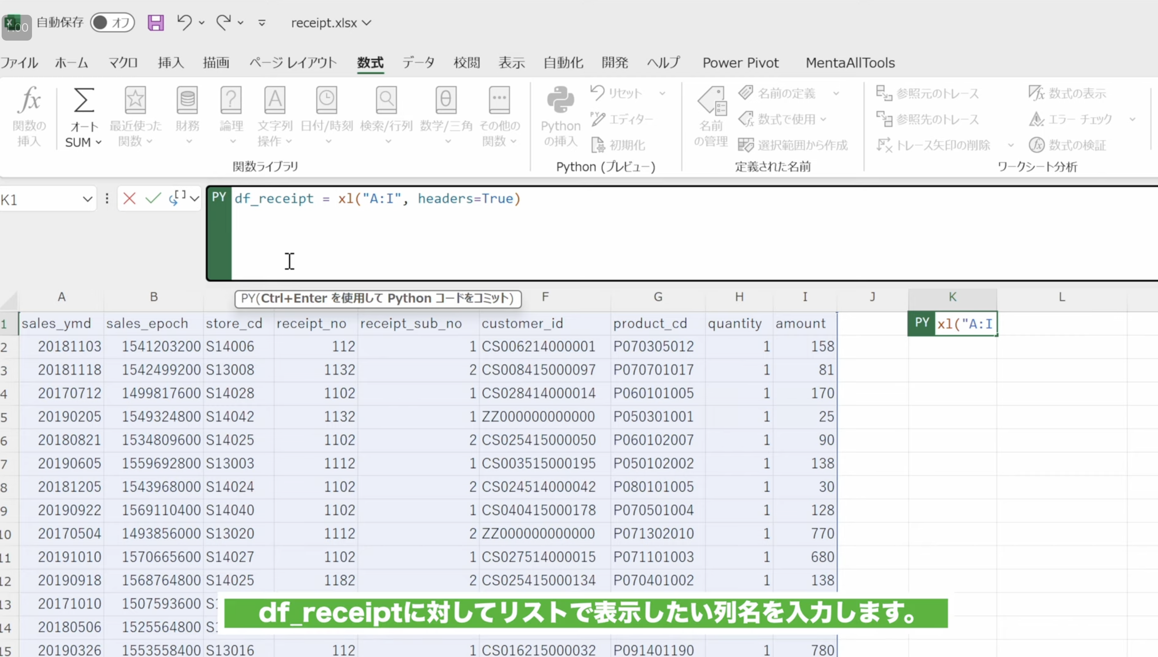
Task: Click cell K1 input field
Action: [x=966, y=323]
